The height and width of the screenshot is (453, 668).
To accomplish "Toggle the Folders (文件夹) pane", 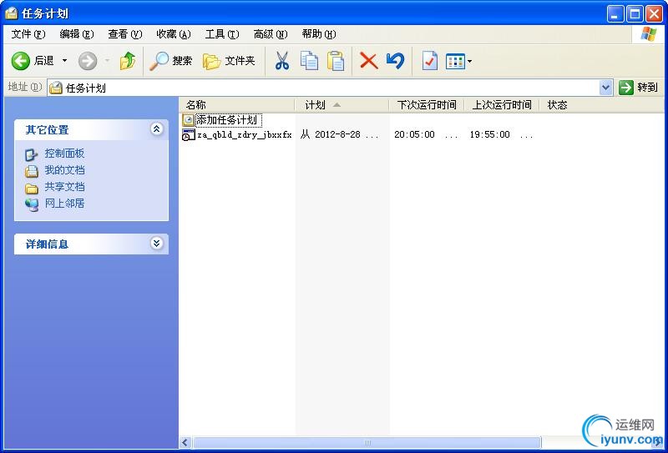I will 229,61.
